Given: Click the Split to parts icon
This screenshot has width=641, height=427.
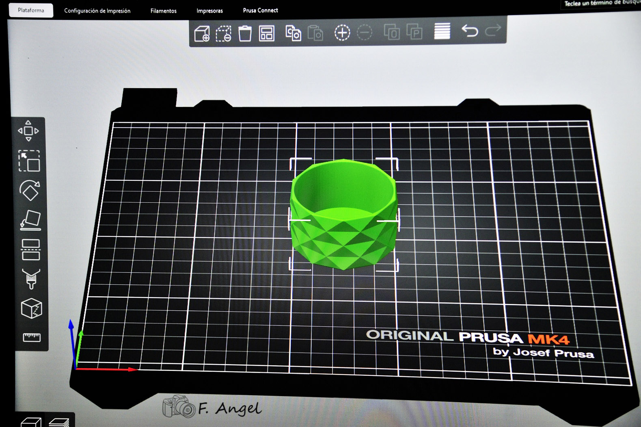Looking at the screenshot, I should (x=414, y=32).
